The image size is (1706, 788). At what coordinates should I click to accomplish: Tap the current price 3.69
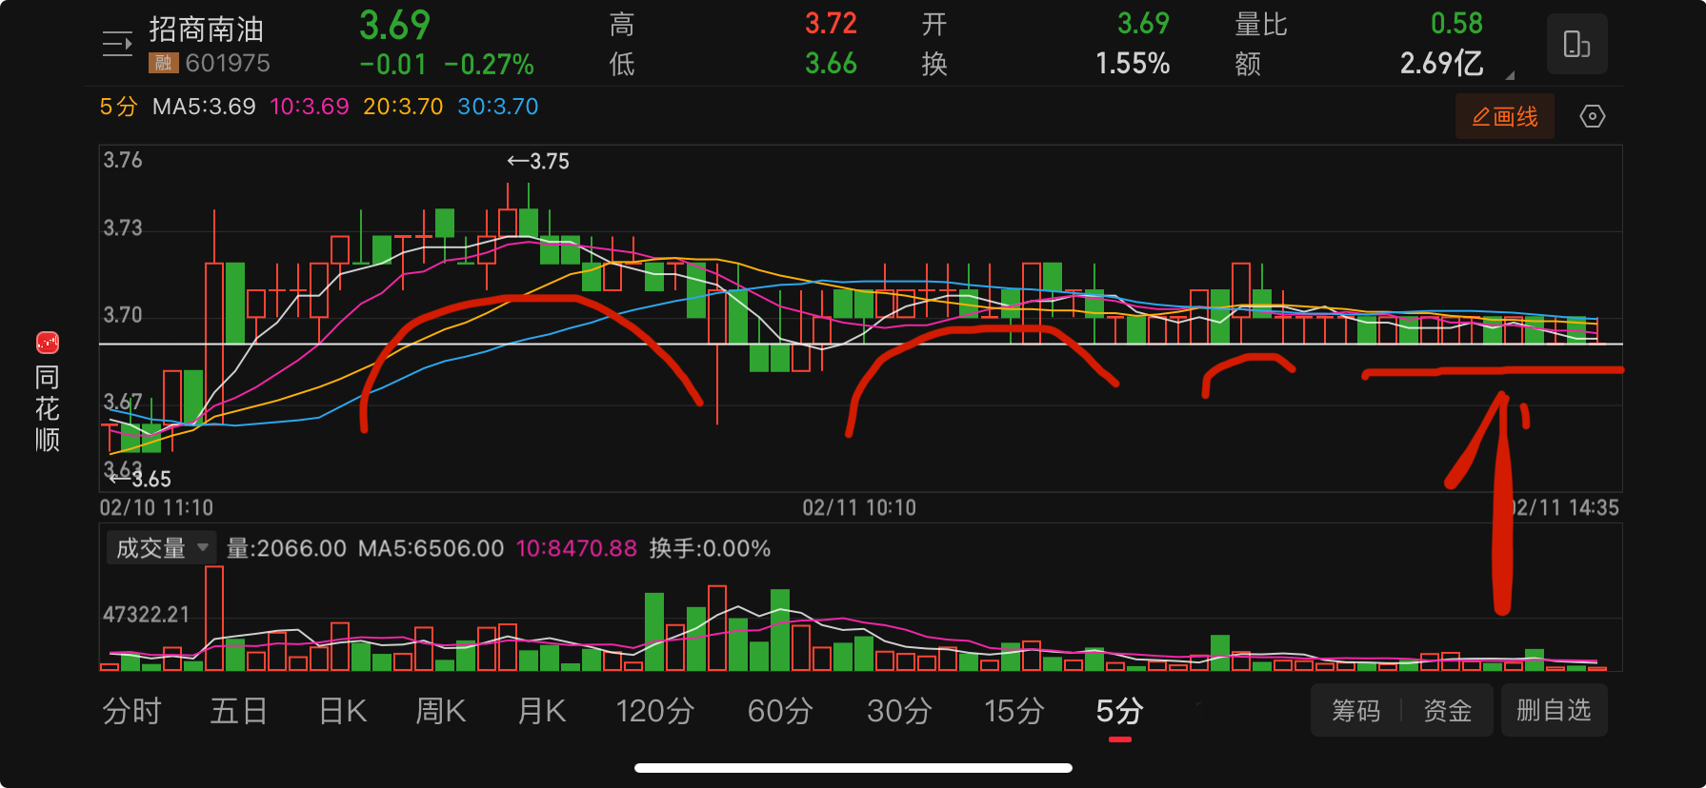pos(394,26)
